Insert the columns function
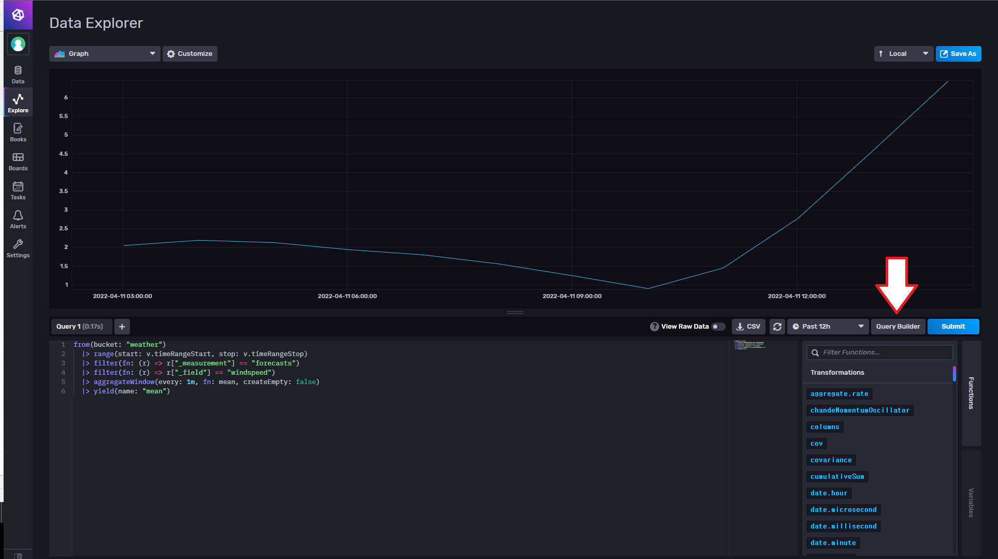Image resolution: width=998 pixels, height=559 pixels. 825,427
